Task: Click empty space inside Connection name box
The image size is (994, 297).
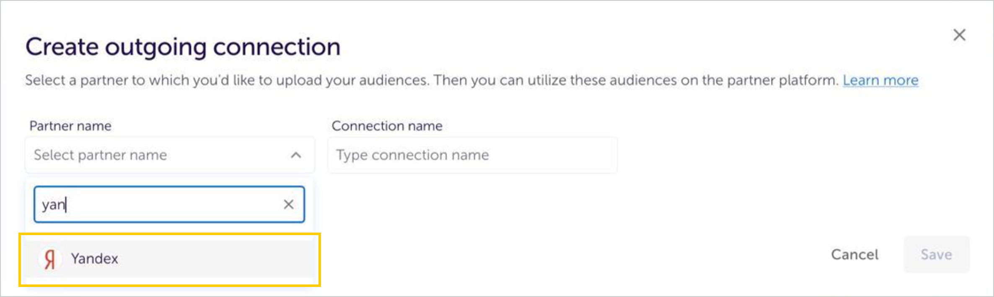Action: click(x=553, y=155)
